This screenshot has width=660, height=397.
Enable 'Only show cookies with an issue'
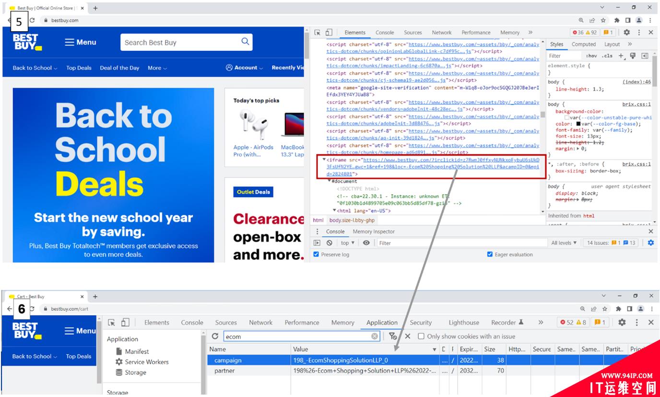pos(421,337)
